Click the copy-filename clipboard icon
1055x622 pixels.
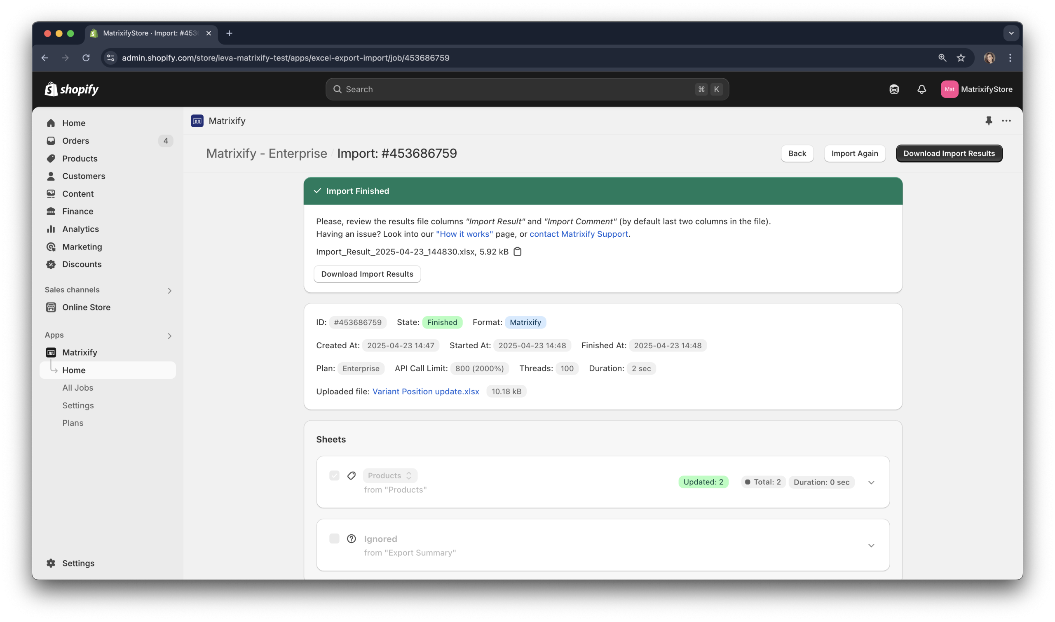[517, 252]
